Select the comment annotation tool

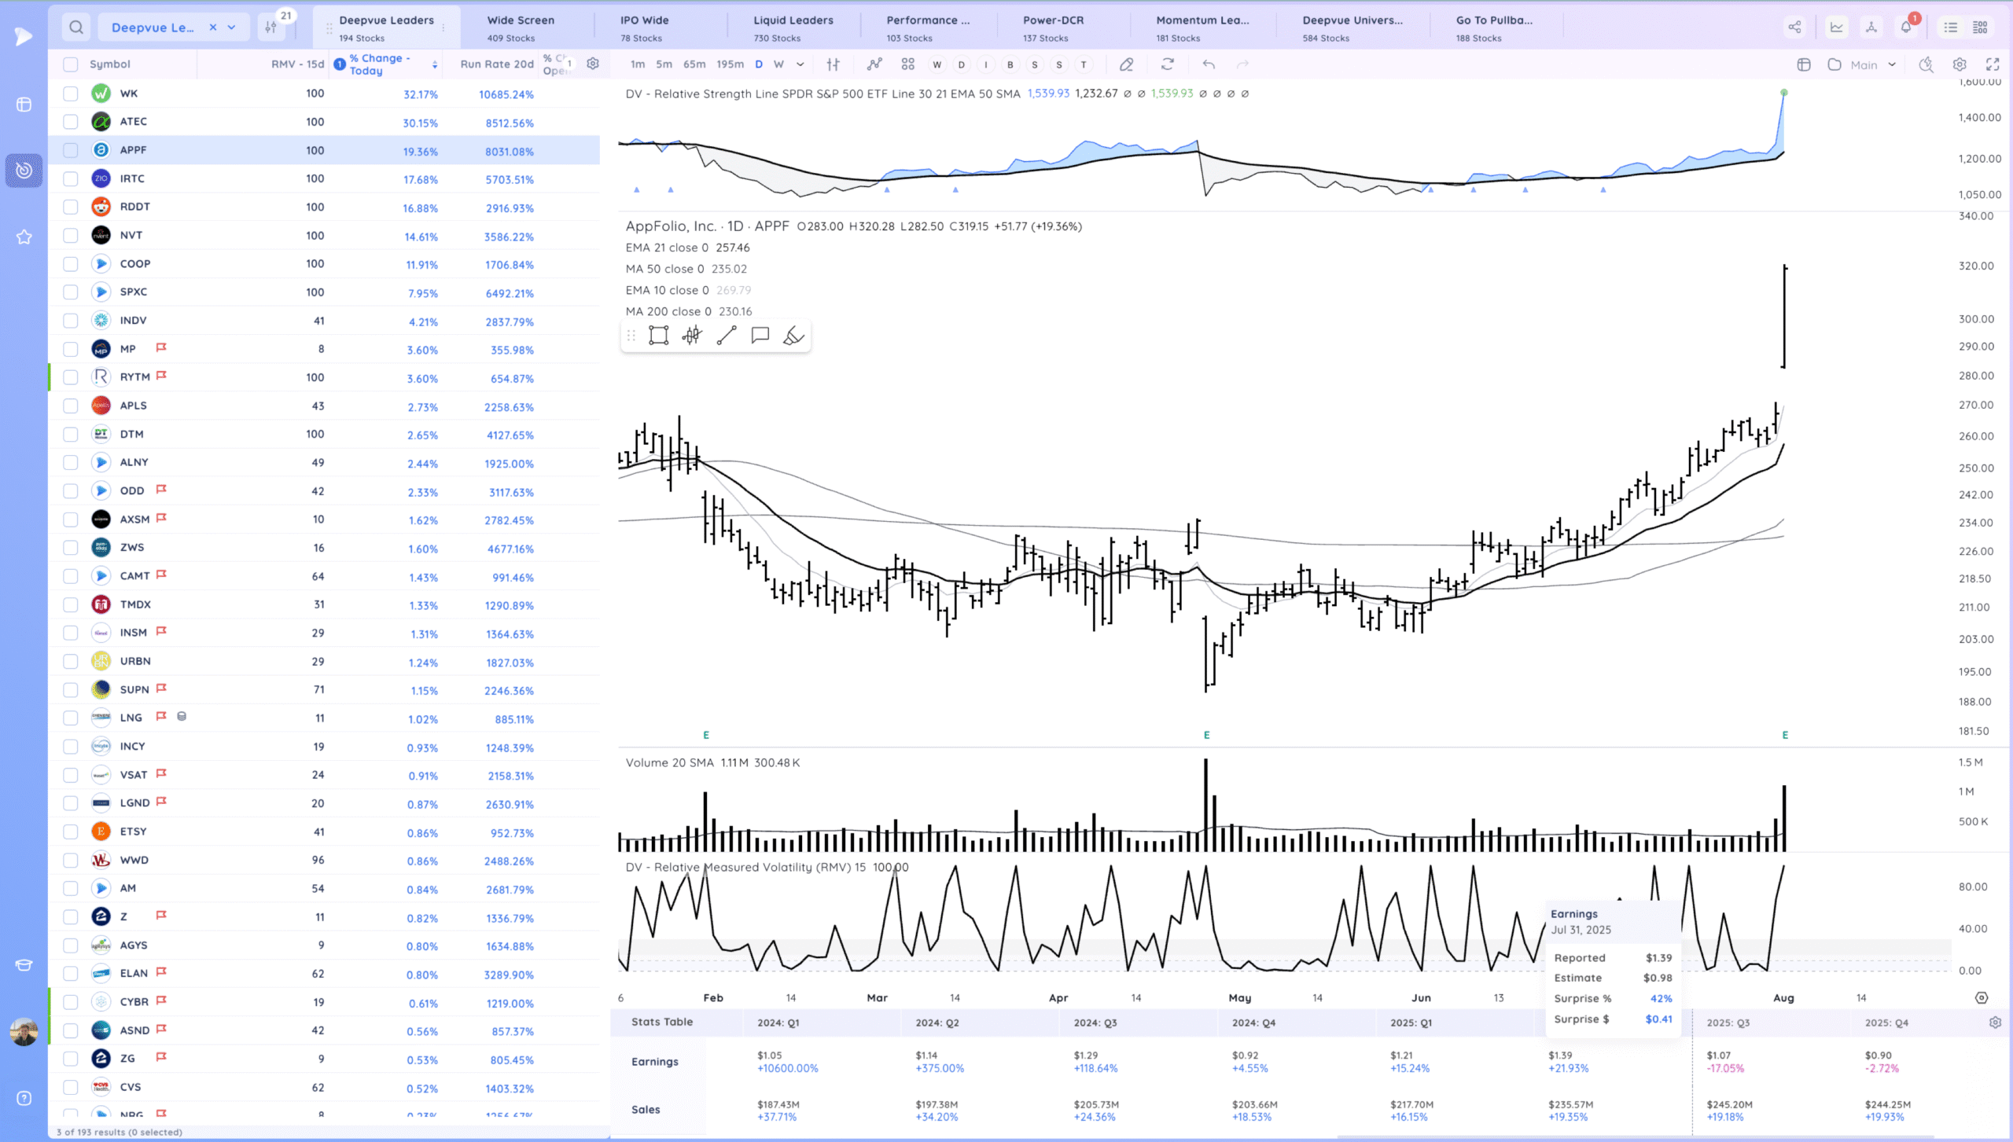[760, 336]
